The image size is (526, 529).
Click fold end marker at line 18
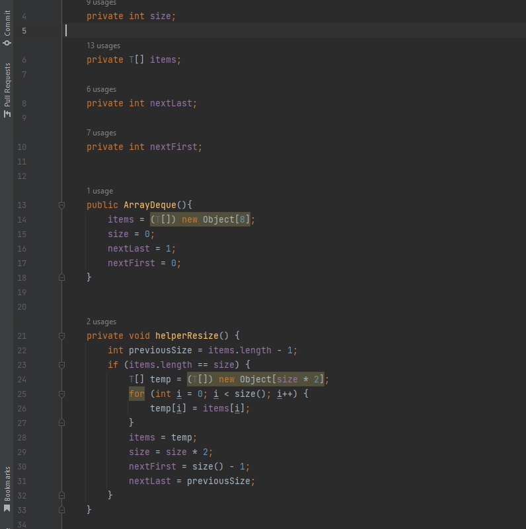pyautogui.click(x=61, y=278)
